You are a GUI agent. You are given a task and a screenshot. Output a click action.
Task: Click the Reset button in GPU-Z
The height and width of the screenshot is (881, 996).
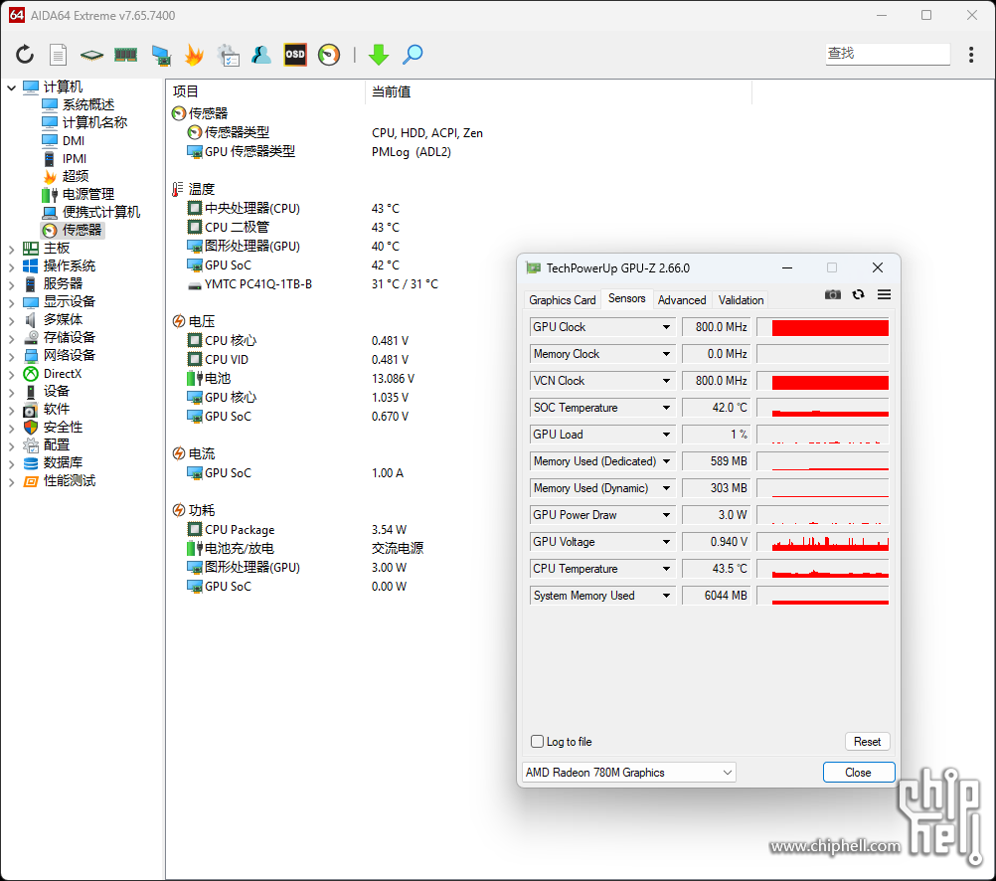tap(867, 741)
